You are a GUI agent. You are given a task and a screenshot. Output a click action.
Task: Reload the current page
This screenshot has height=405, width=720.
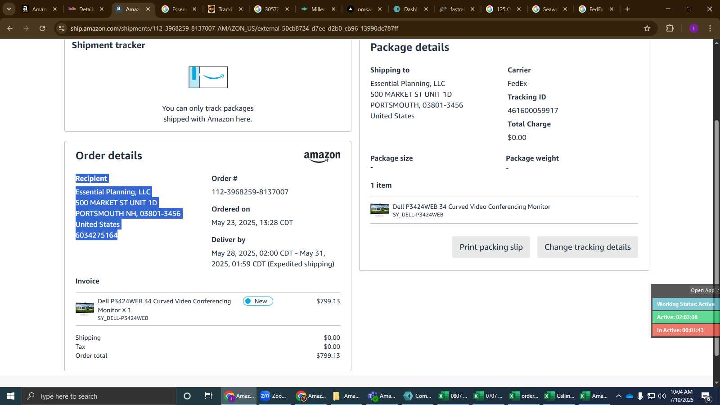[x=42, y=28]
